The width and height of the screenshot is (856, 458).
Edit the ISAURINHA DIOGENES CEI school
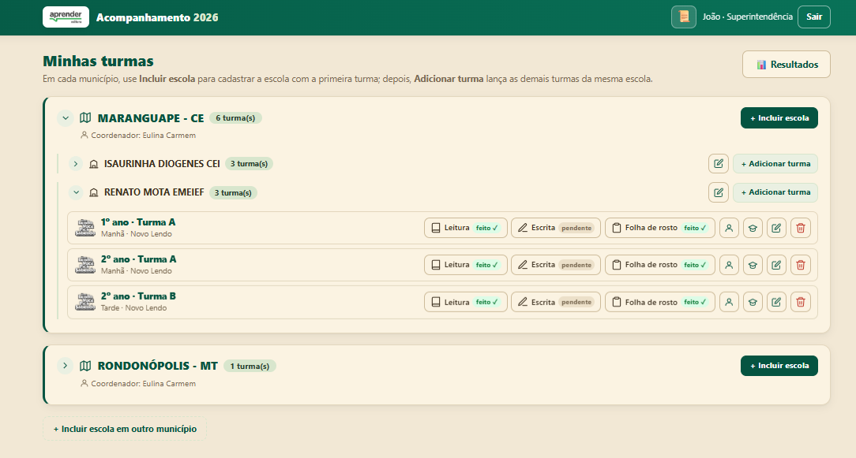(x=719, y=164)
